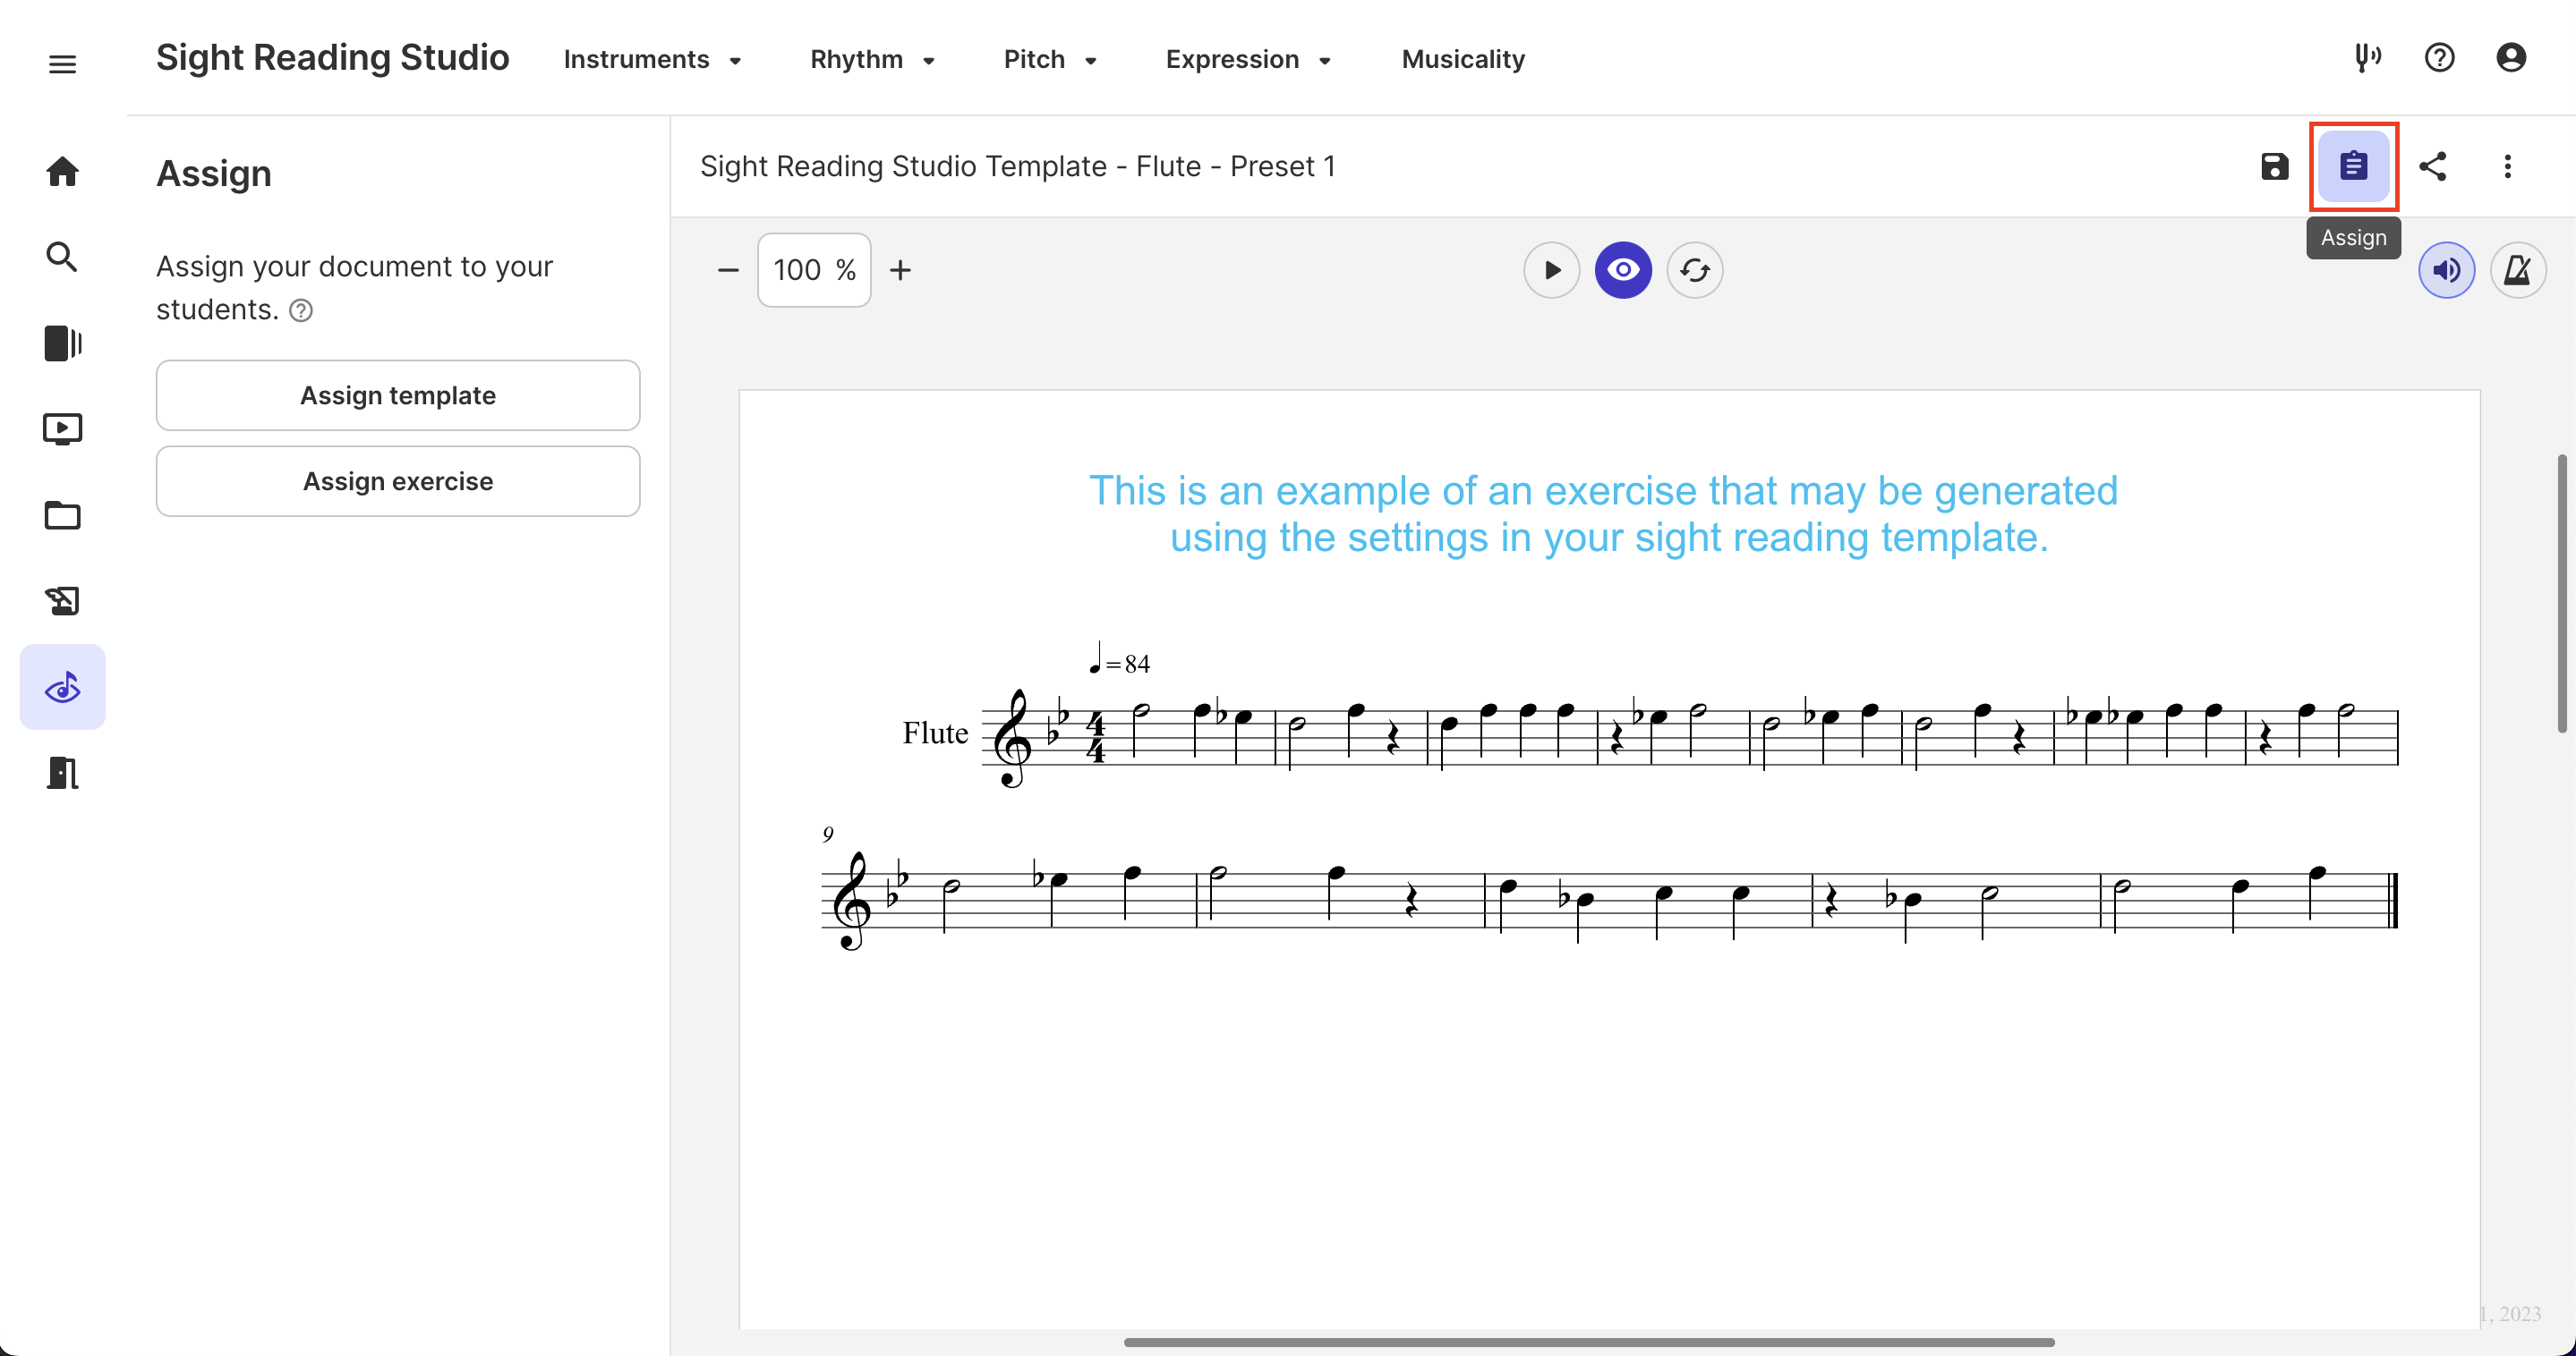This screenshot has width=2576, height=1356.
Task: Open the help question mark icon
Action: [2439, 58]
